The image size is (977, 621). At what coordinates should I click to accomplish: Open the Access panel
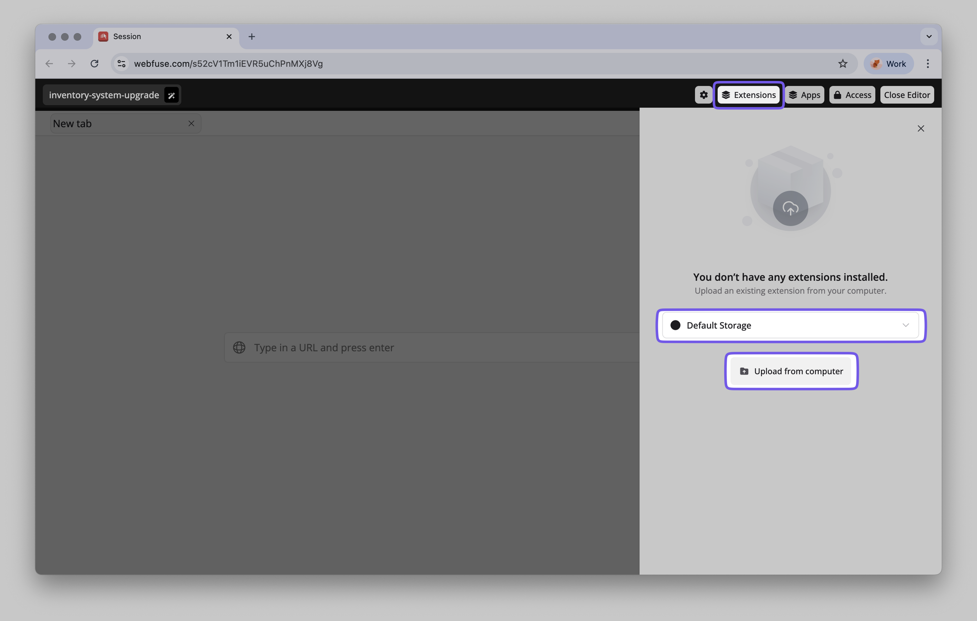pos(852,94)
